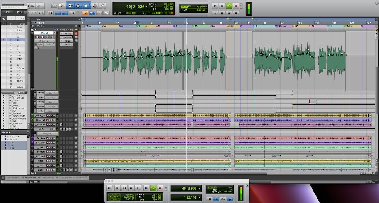Screen dimensions: 379x203
Task: Click the Intro marker on the marker ruler
Action: (x=88, y=26)
